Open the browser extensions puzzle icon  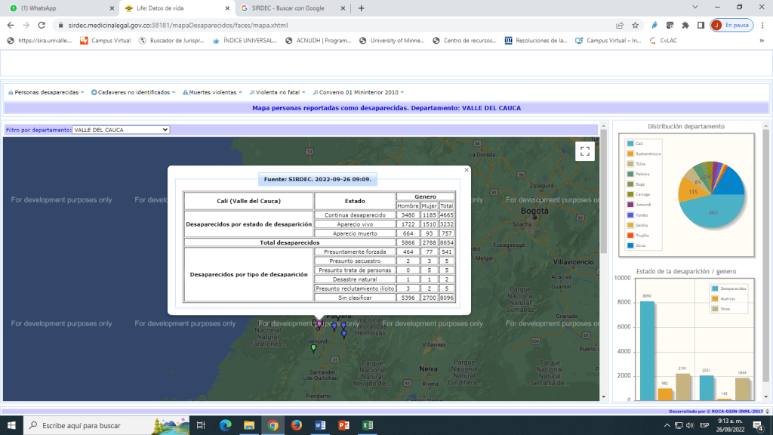685,25
